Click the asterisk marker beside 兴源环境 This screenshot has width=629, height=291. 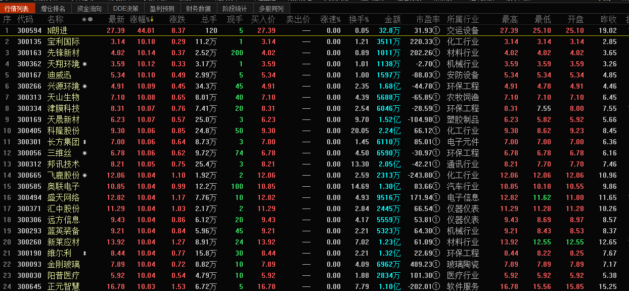pos(84,87)
